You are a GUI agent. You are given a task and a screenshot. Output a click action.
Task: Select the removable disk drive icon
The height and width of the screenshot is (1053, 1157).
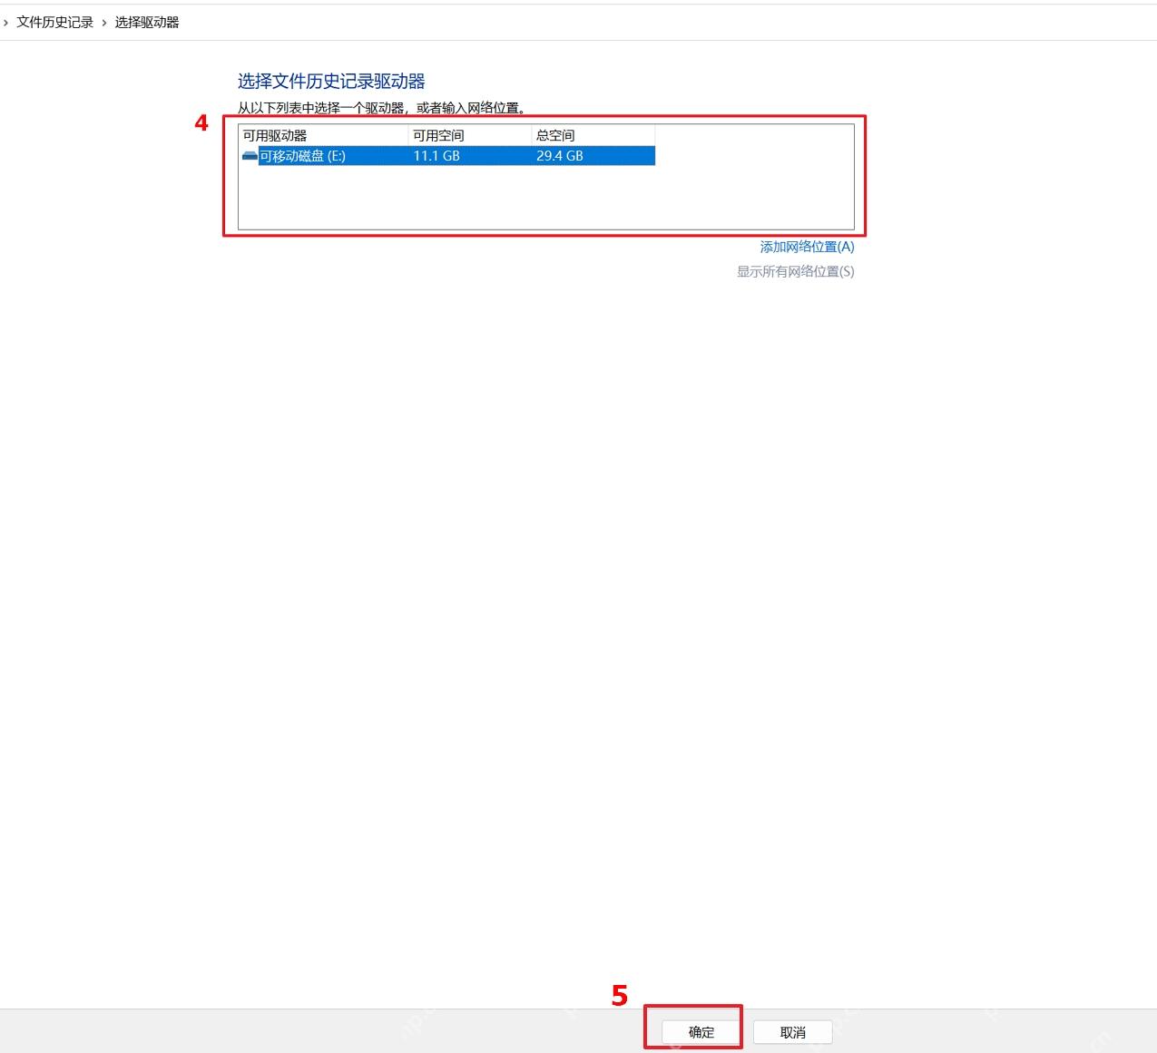[250, 156]
